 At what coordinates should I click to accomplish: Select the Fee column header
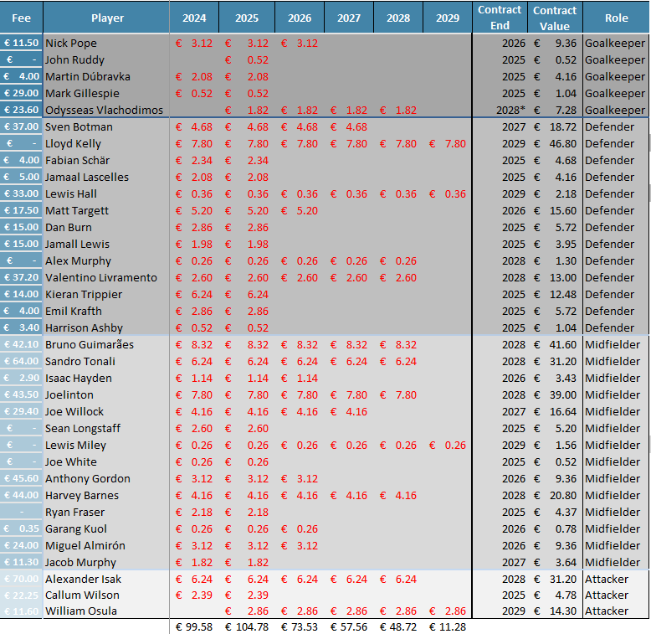(21, 18)
